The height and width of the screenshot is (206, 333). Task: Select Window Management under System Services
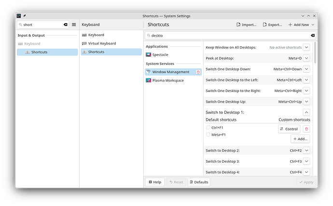point(173,72)
